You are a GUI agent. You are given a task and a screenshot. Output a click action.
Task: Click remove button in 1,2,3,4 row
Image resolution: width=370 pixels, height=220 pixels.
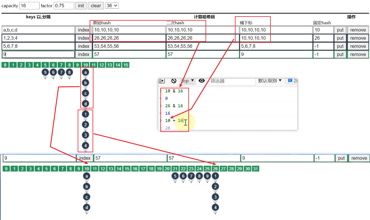[358, 38]
